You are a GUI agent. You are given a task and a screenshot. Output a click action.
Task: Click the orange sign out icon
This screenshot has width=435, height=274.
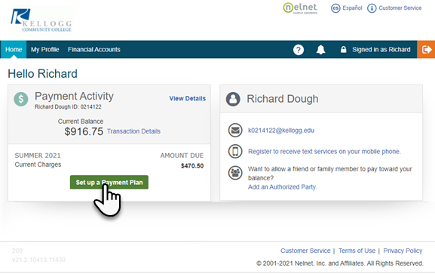click(x=426, y=50)
